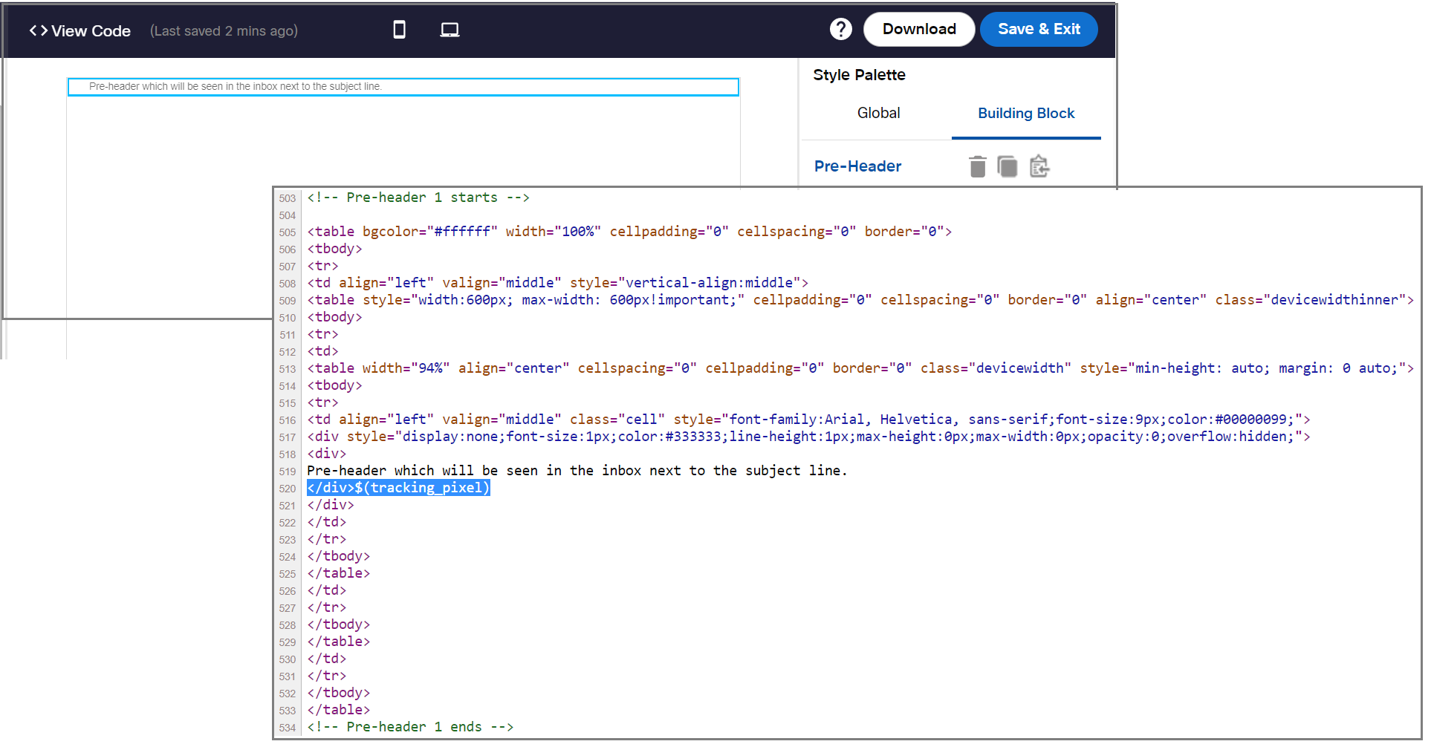Open the help question mark icon
Image resolution: width=1431 pixels, height=747 pixels.
[x=840, y=29]
